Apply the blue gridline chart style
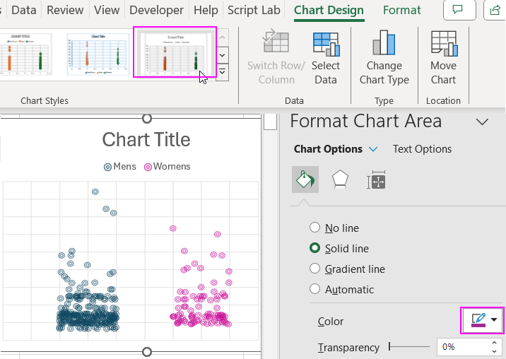The width and height of the screenshot is (506, 359). 98,54
